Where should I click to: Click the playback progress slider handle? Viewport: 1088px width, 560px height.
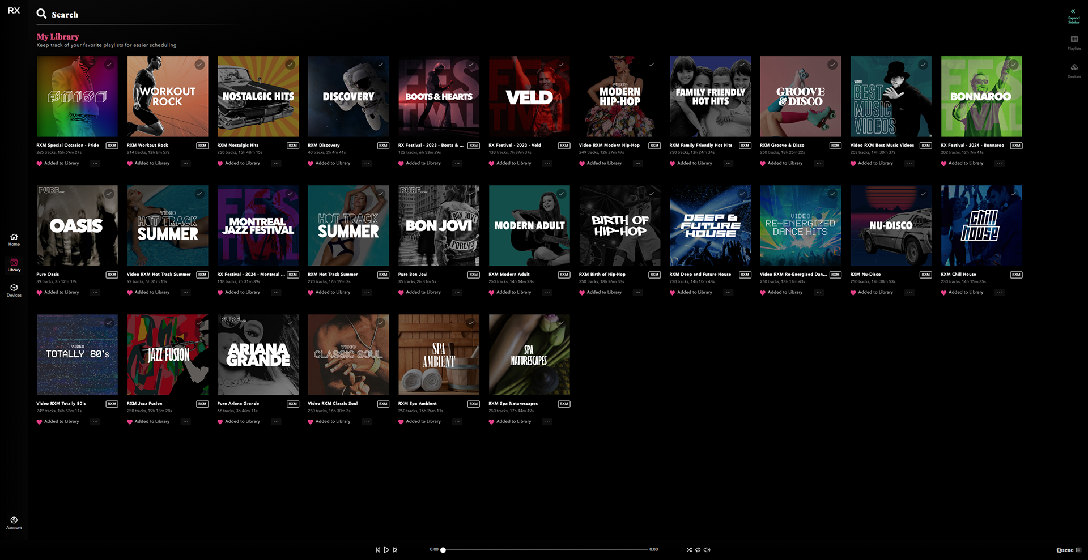(443, 550)
